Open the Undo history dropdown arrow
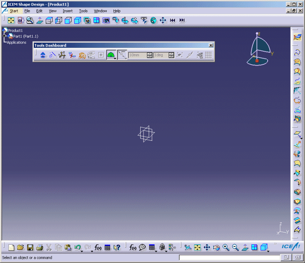 82,251
